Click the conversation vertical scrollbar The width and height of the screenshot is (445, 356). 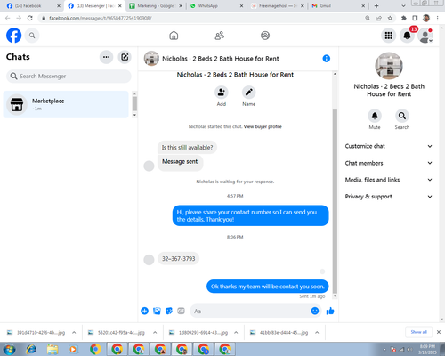[x=335, y=201]
